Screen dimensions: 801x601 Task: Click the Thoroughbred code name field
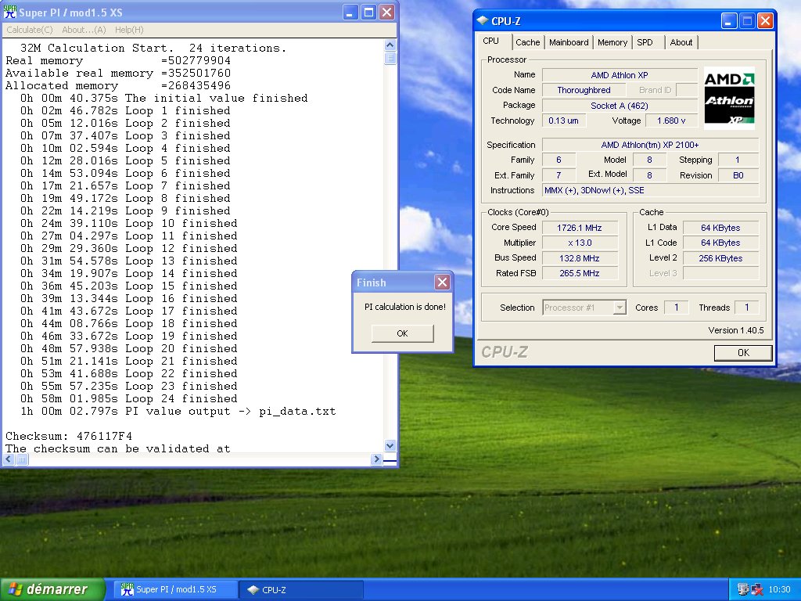coord(584,90)
